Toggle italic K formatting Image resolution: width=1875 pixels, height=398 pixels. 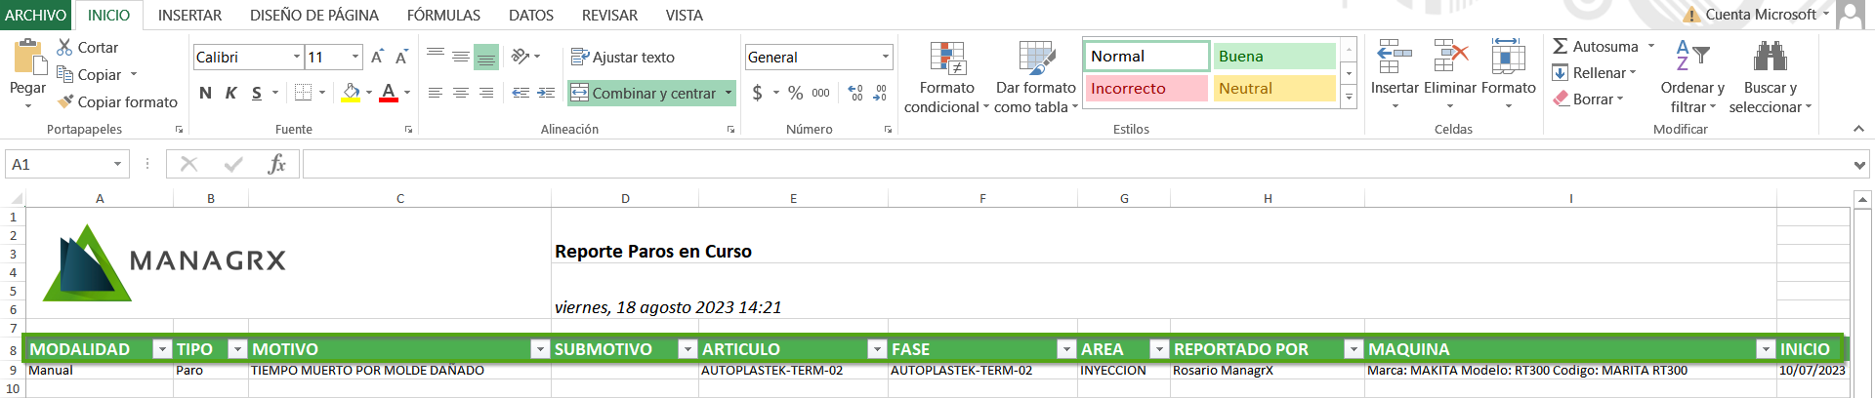[231, 93]
